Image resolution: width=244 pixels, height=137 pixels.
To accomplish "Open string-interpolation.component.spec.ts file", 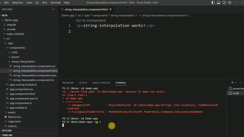I will tap(34, 75).
